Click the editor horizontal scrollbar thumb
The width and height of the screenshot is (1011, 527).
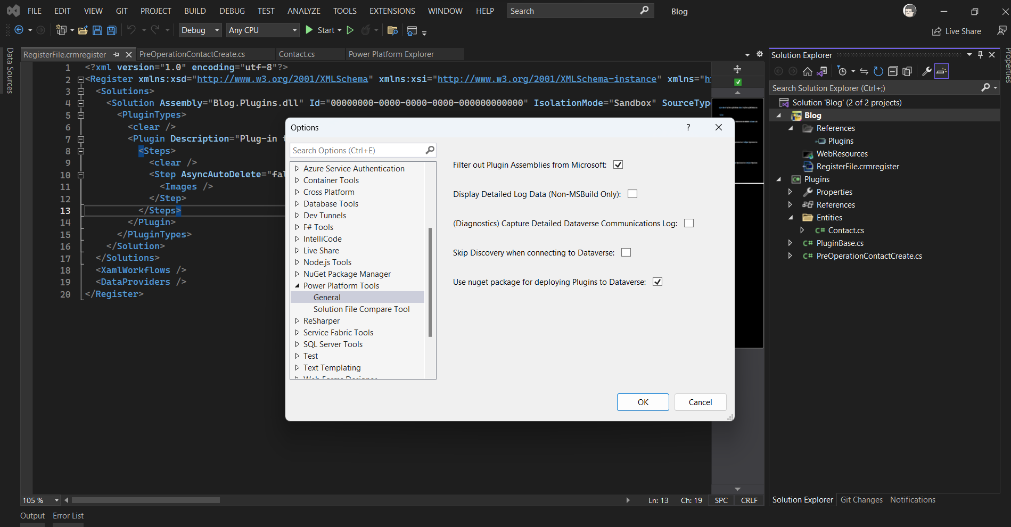(x=146, y=500)
